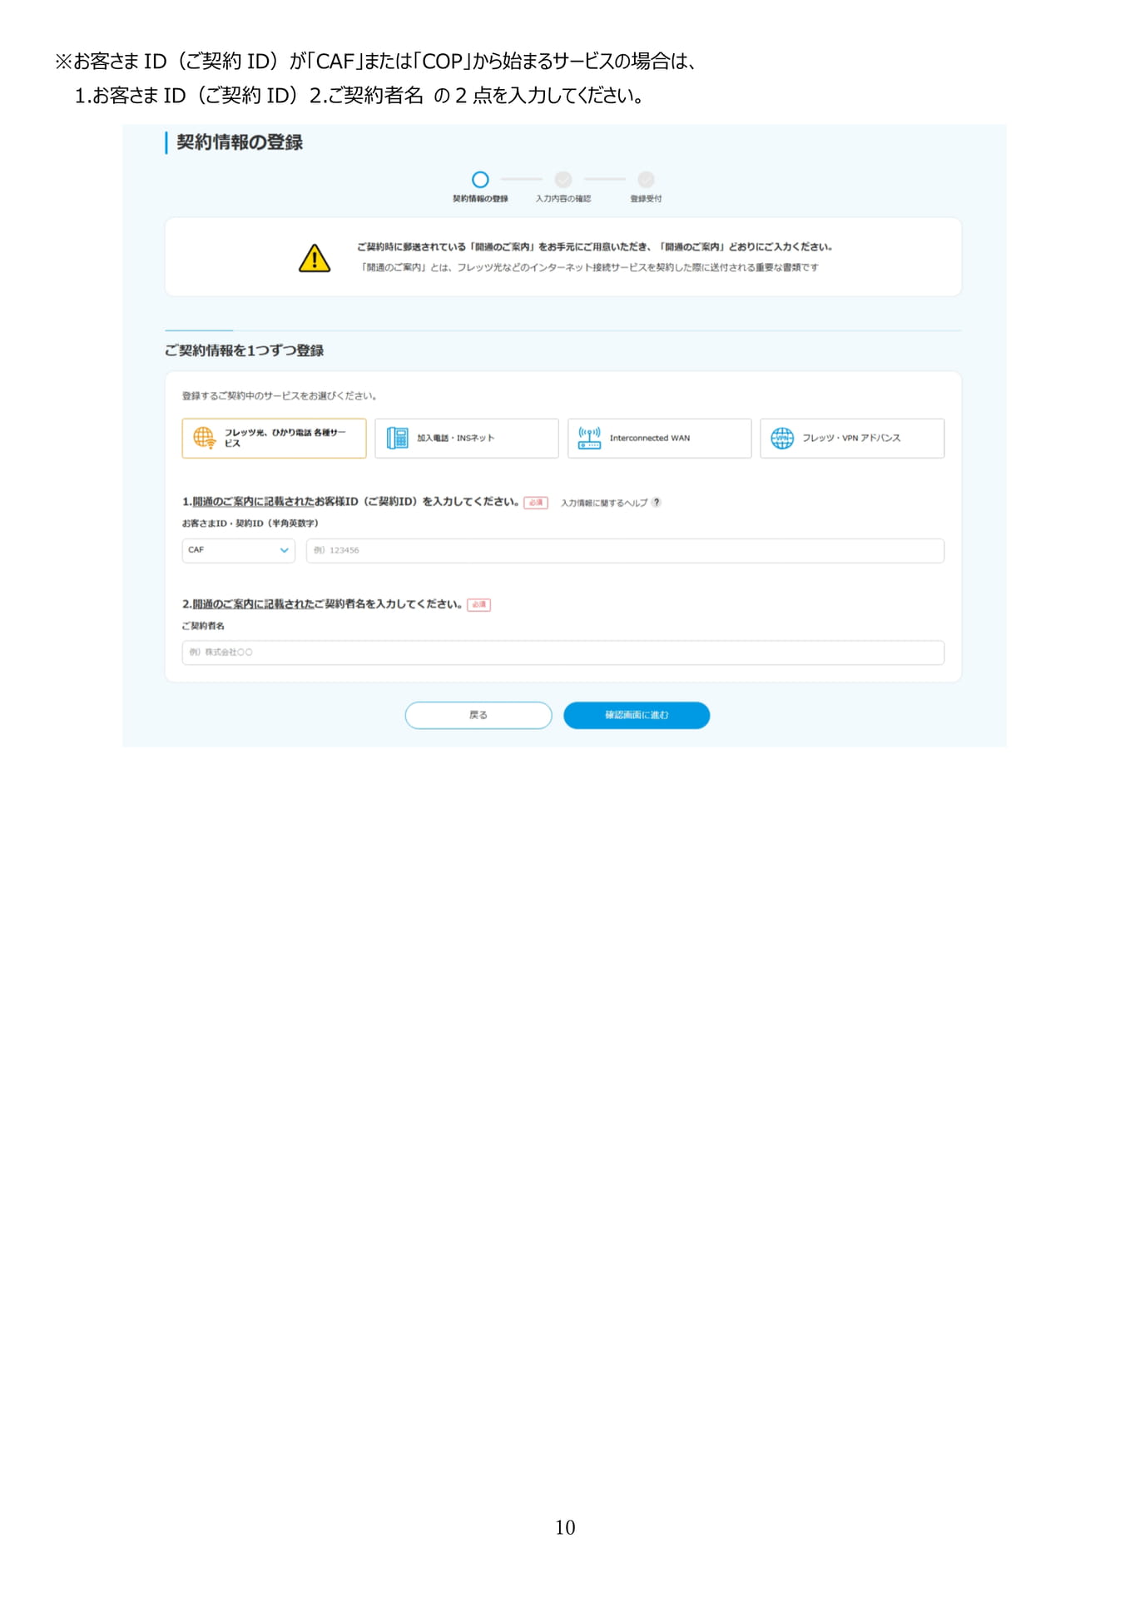
Task: Click the 確認画面に進む button
Action: [x=637, y=715]
